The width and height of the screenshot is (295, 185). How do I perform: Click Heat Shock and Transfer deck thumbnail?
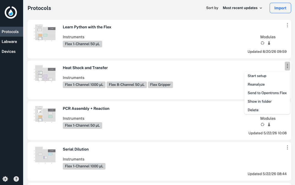coord(45,74)
